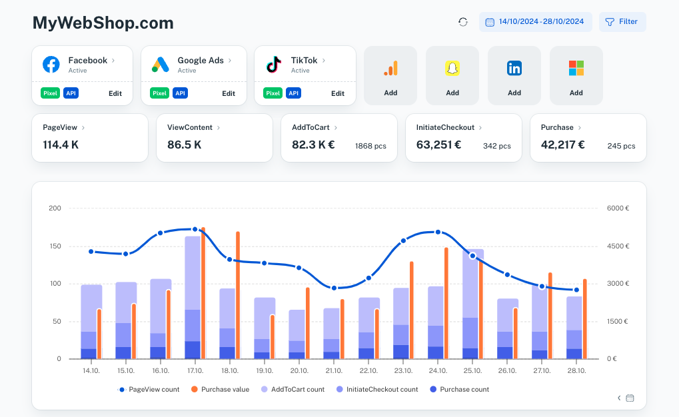The width and height of the screenshot is (679, 417).
Task: Click the Google Ads Pixel badge
Action: point(159,93)
